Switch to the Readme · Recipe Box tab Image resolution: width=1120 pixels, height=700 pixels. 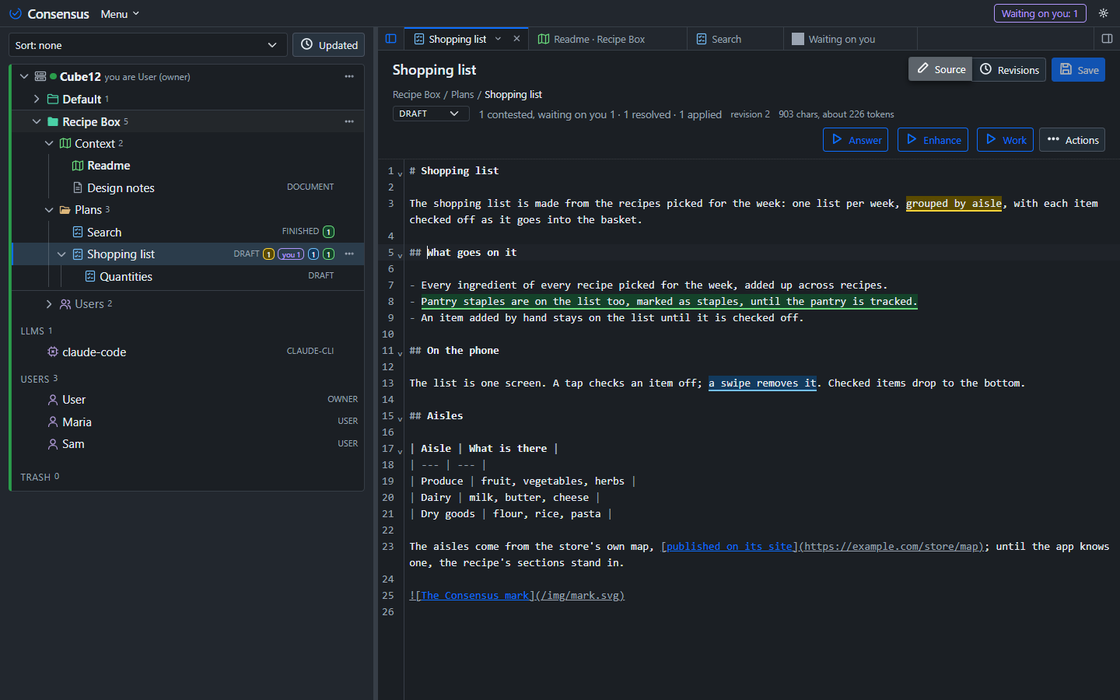point(607,39)
